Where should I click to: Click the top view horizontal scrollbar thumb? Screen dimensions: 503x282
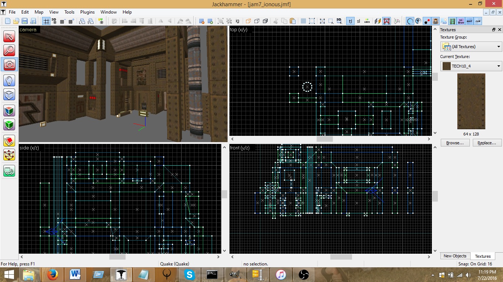coord(325,139)
